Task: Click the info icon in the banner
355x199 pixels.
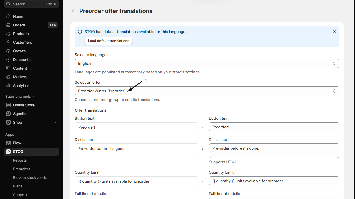Action: click(80, 32)
